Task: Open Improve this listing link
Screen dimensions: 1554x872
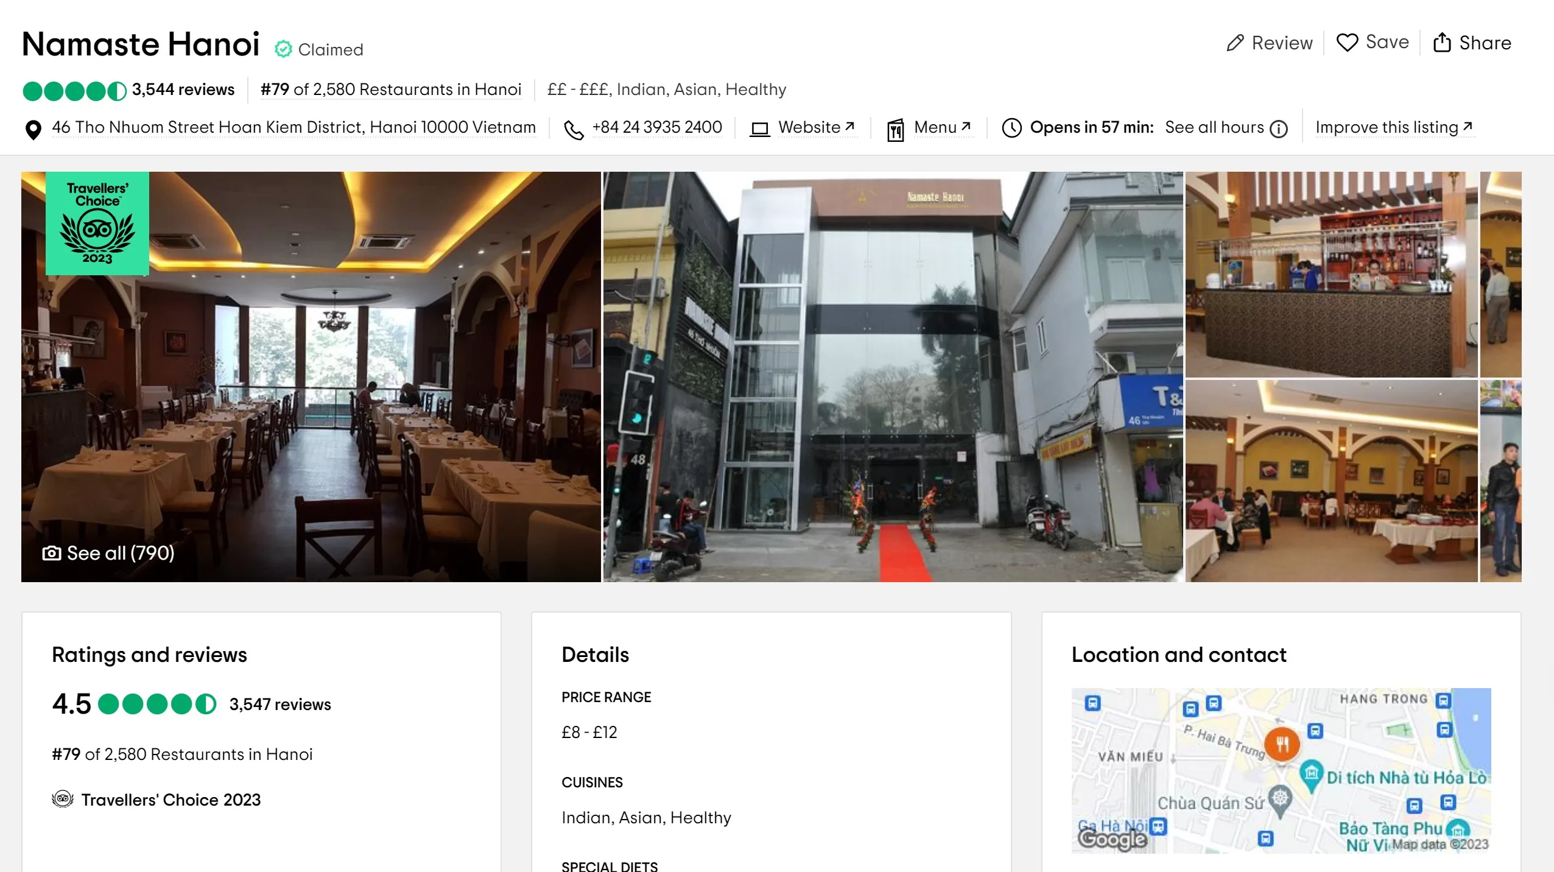Action: 1394,127
